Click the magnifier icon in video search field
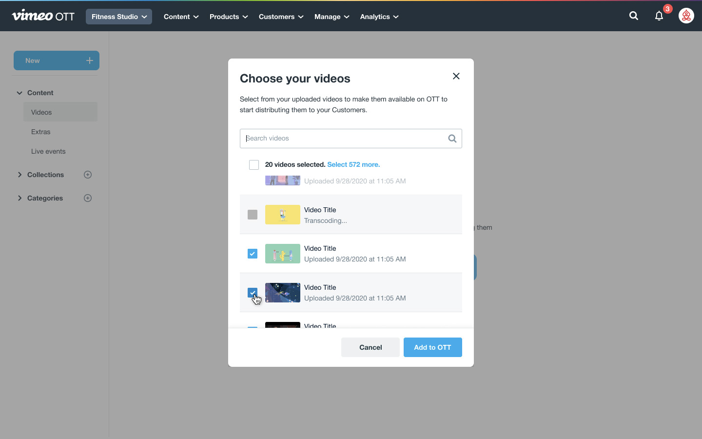 (x=452, y=139)
